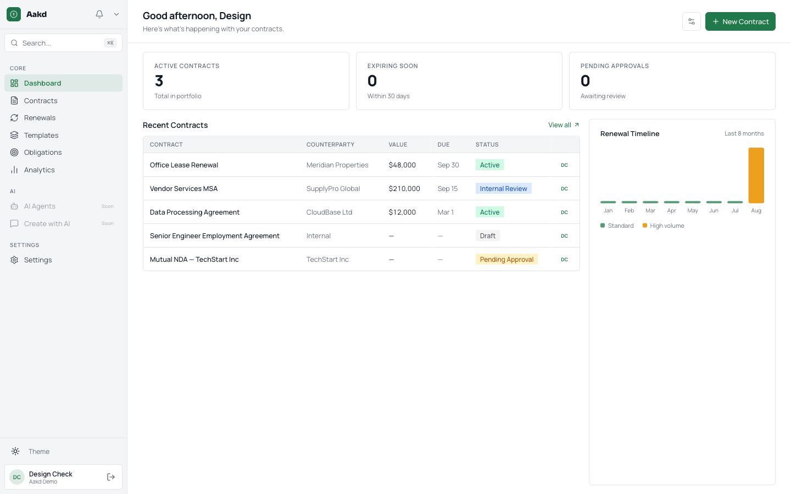Open the Pending Approvals card
This screenshot has width=791, height=494.
tap(672, 81)
